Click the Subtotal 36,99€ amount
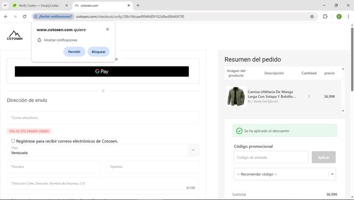Viewport: 354px width, 200px height. point(332,194)
